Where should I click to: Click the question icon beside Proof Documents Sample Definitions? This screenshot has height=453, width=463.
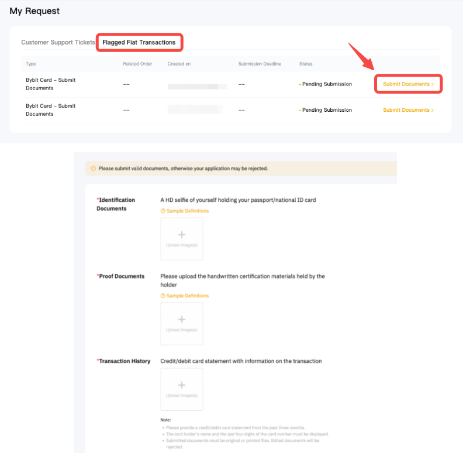click(163, 296)
